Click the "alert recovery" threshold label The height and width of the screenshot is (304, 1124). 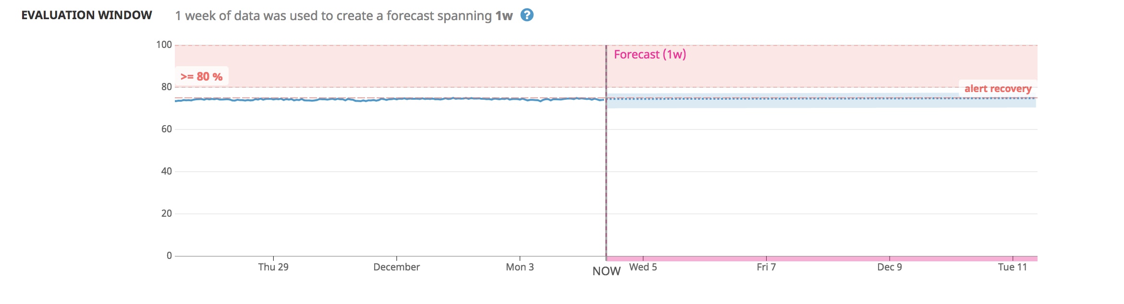[998, 89]
